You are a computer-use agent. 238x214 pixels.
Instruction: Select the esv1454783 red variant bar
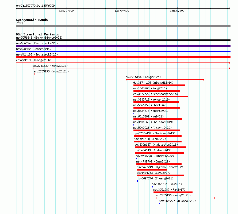[x=161, y=175]
